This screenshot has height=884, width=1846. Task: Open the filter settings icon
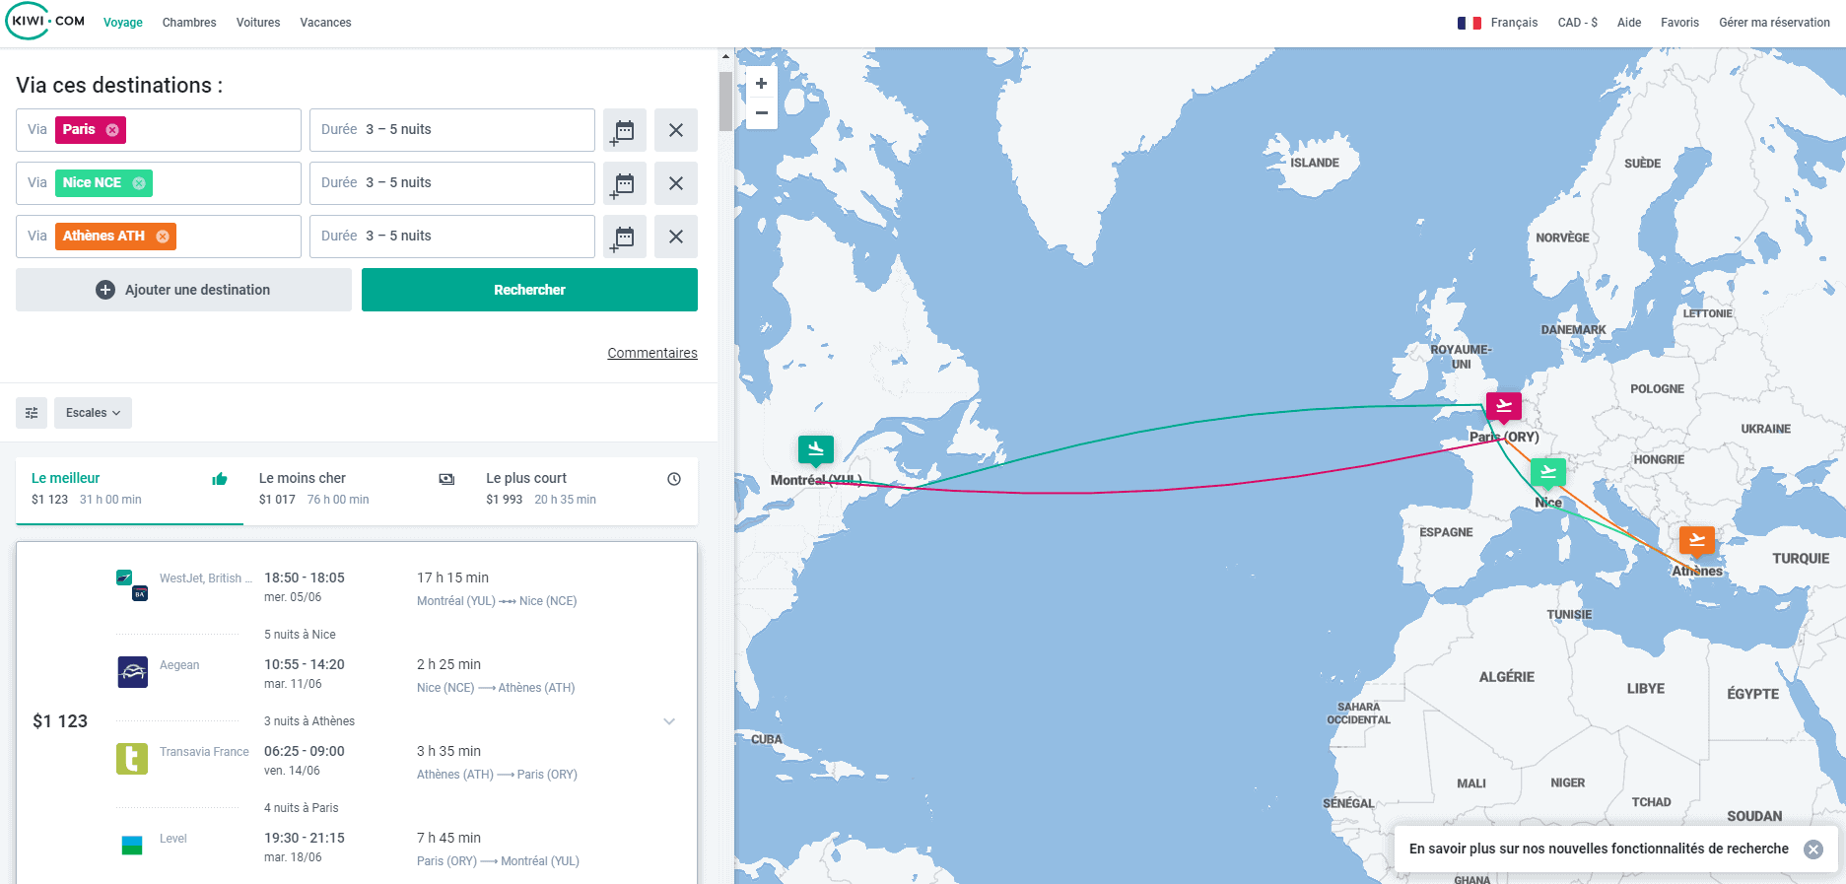(x=32, y=413)
